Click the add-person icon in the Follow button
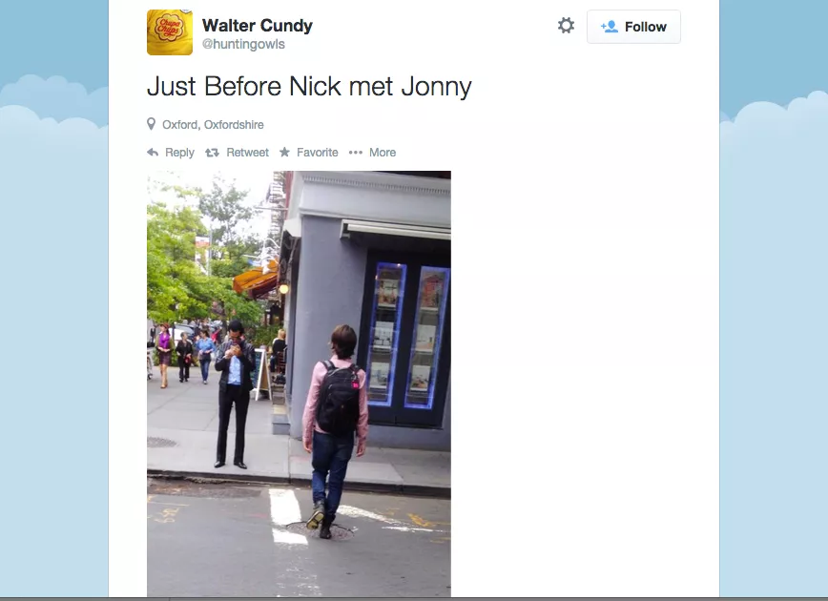This screenshot has height=601, width=828. [609, 27]
